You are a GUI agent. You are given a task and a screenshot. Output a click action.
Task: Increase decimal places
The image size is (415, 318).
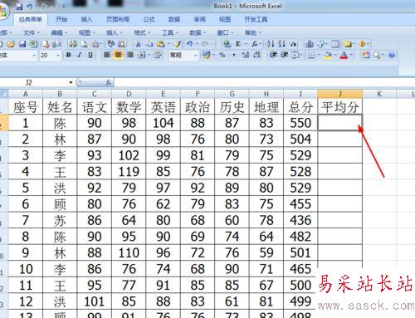coord(246,55)
